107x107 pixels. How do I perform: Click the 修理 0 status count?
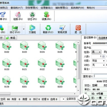[45, 99]
